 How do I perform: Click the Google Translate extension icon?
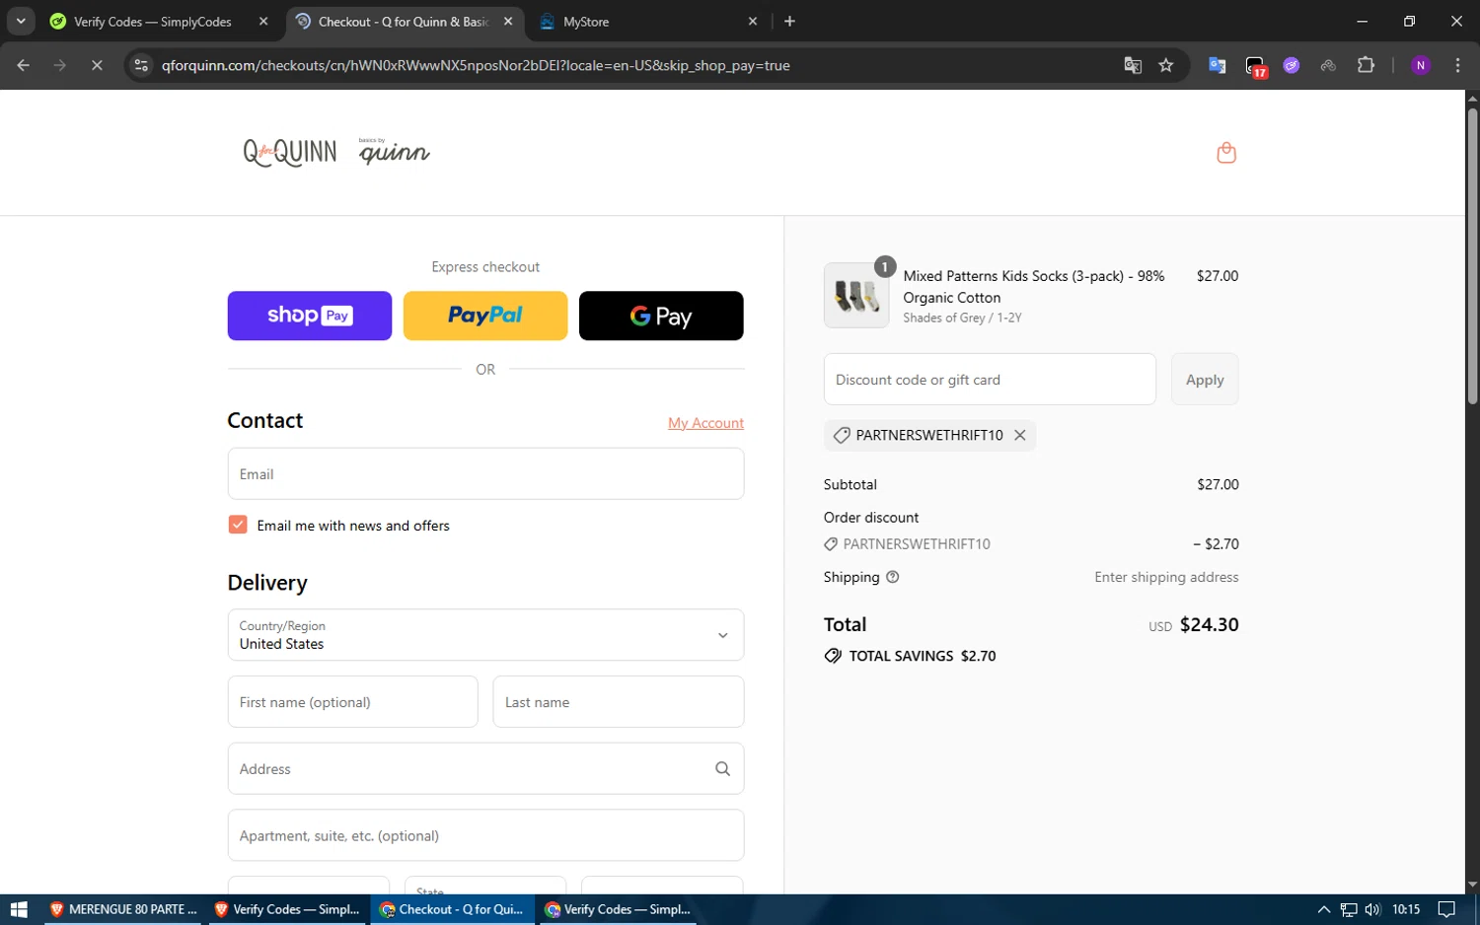pos(1218,65)
